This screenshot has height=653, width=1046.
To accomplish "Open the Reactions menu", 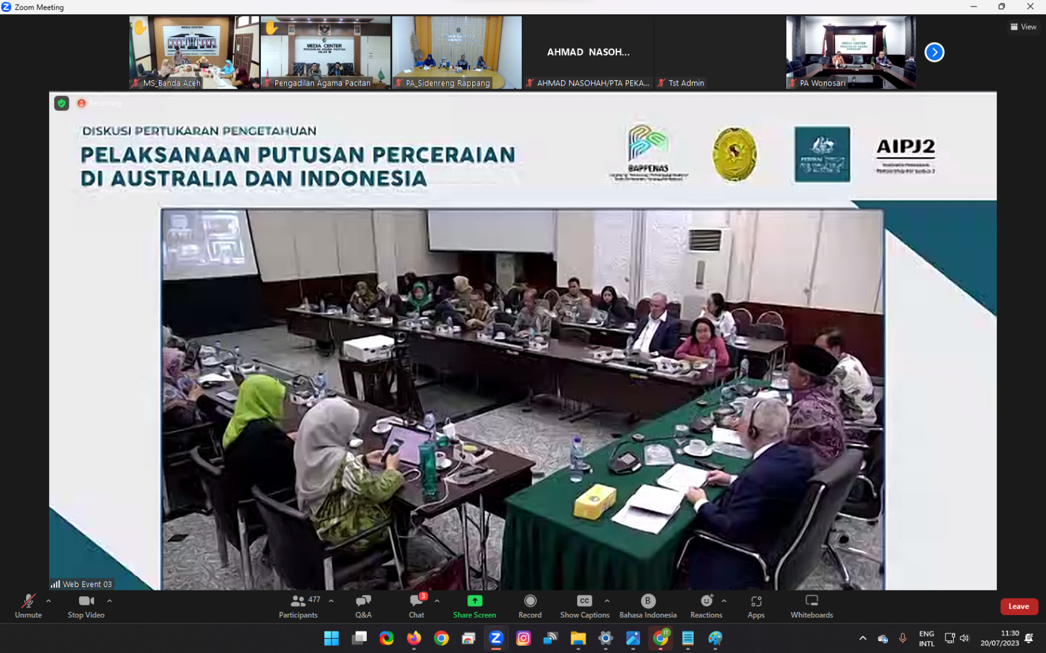I will [x=706, y=605].
